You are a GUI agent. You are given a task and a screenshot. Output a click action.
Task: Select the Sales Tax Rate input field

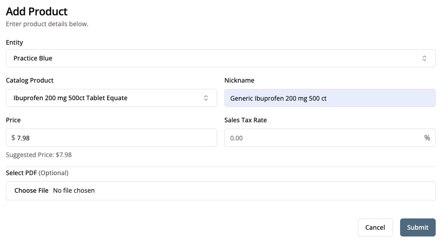pos(322,138)
